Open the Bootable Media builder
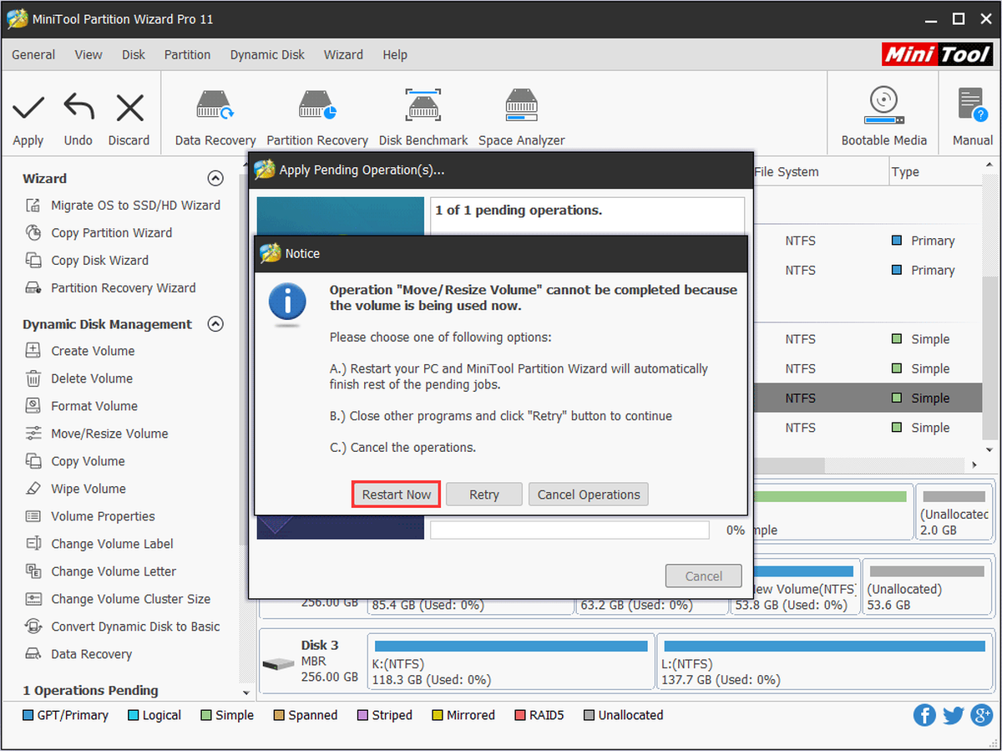Viewport: 1002px width, 751px height. (x=883, y=104)
